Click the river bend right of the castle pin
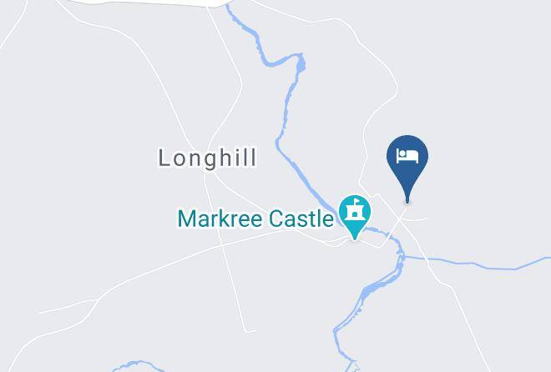The width and height of the screenshot is (551, 372). (x=399, y=248)
